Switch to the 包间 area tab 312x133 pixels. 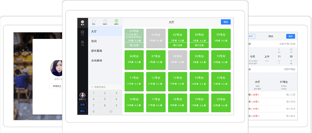pyautogui.click(x=105, y=41)
